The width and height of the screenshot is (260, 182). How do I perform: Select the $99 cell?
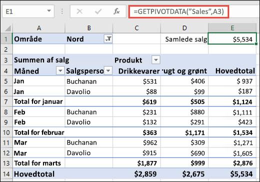(x=184, y=91)
